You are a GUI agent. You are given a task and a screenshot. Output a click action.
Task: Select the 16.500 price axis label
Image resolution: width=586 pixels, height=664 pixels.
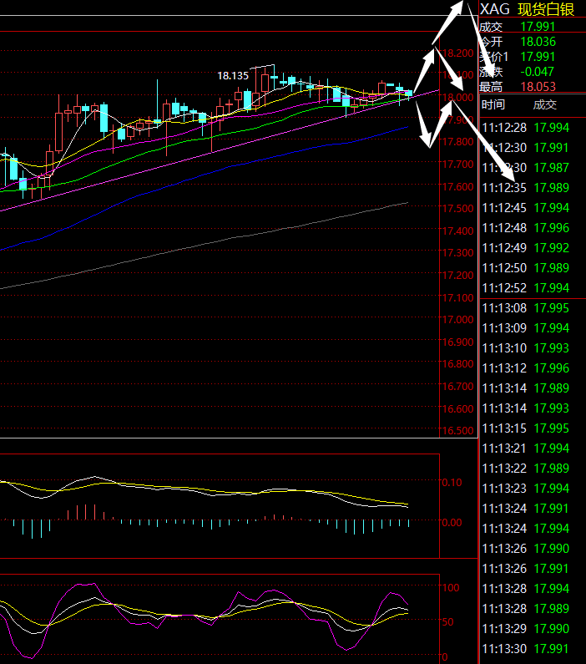[x=458, y=431]
